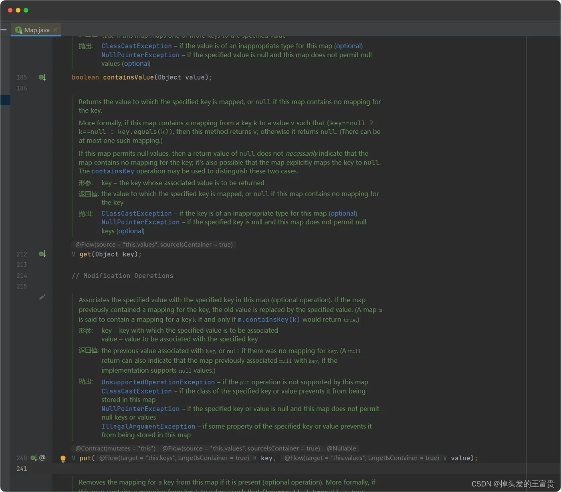
Task: Open UnsupportedOperationException link in put docs
Action: (x=158, y=382)
